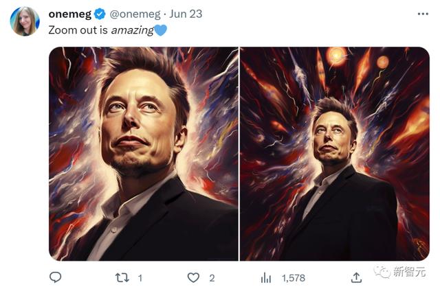
Task: Click the 新智元 watermark text
Action: 410,272
